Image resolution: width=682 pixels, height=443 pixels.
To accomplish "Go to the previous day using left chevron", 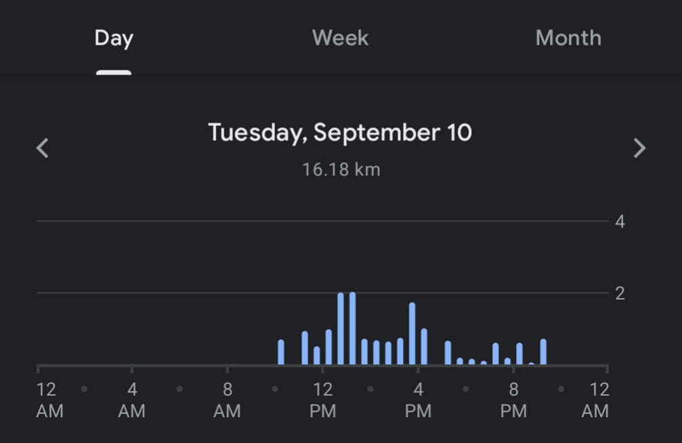I will (x=43, y=148).
